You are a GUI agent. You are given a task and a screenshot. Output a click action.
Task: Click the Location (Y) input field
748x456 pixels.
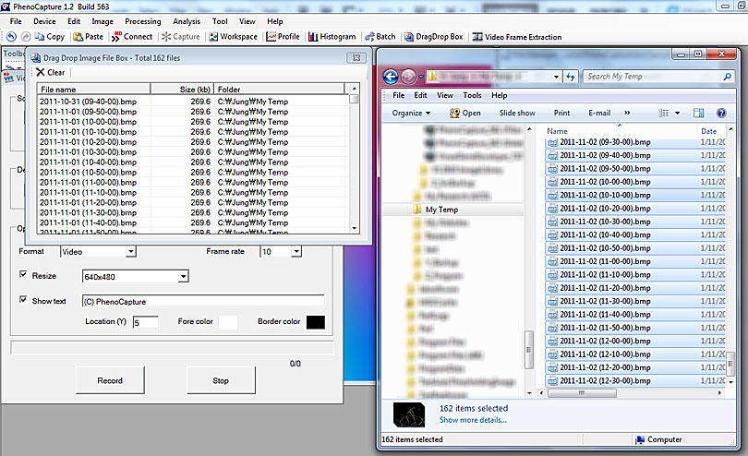(x=145, y=322)
